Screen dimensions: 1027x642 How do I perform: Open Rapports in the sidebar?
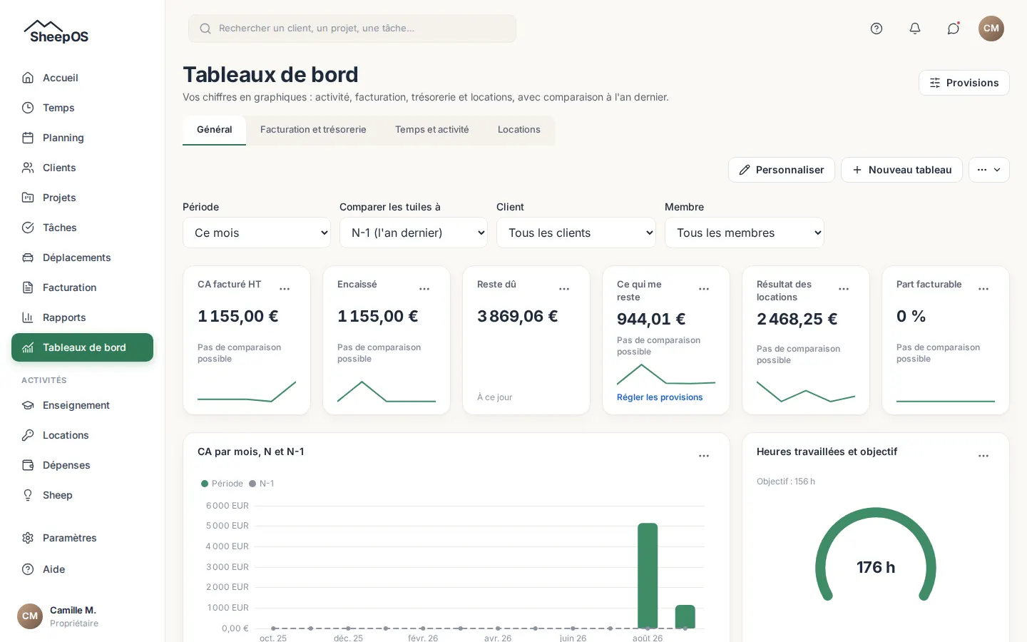click(82, 317)
